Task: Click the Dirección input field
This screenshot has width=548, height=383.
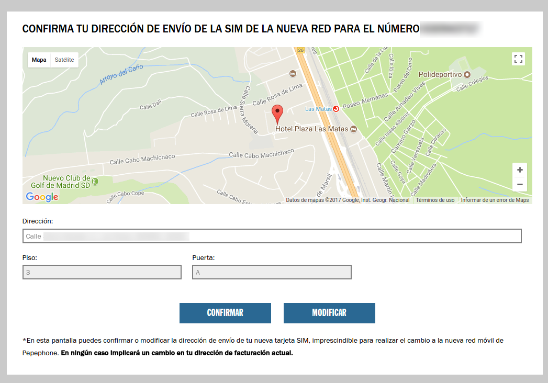Action: pyautogui.click(x=272, y=236)
